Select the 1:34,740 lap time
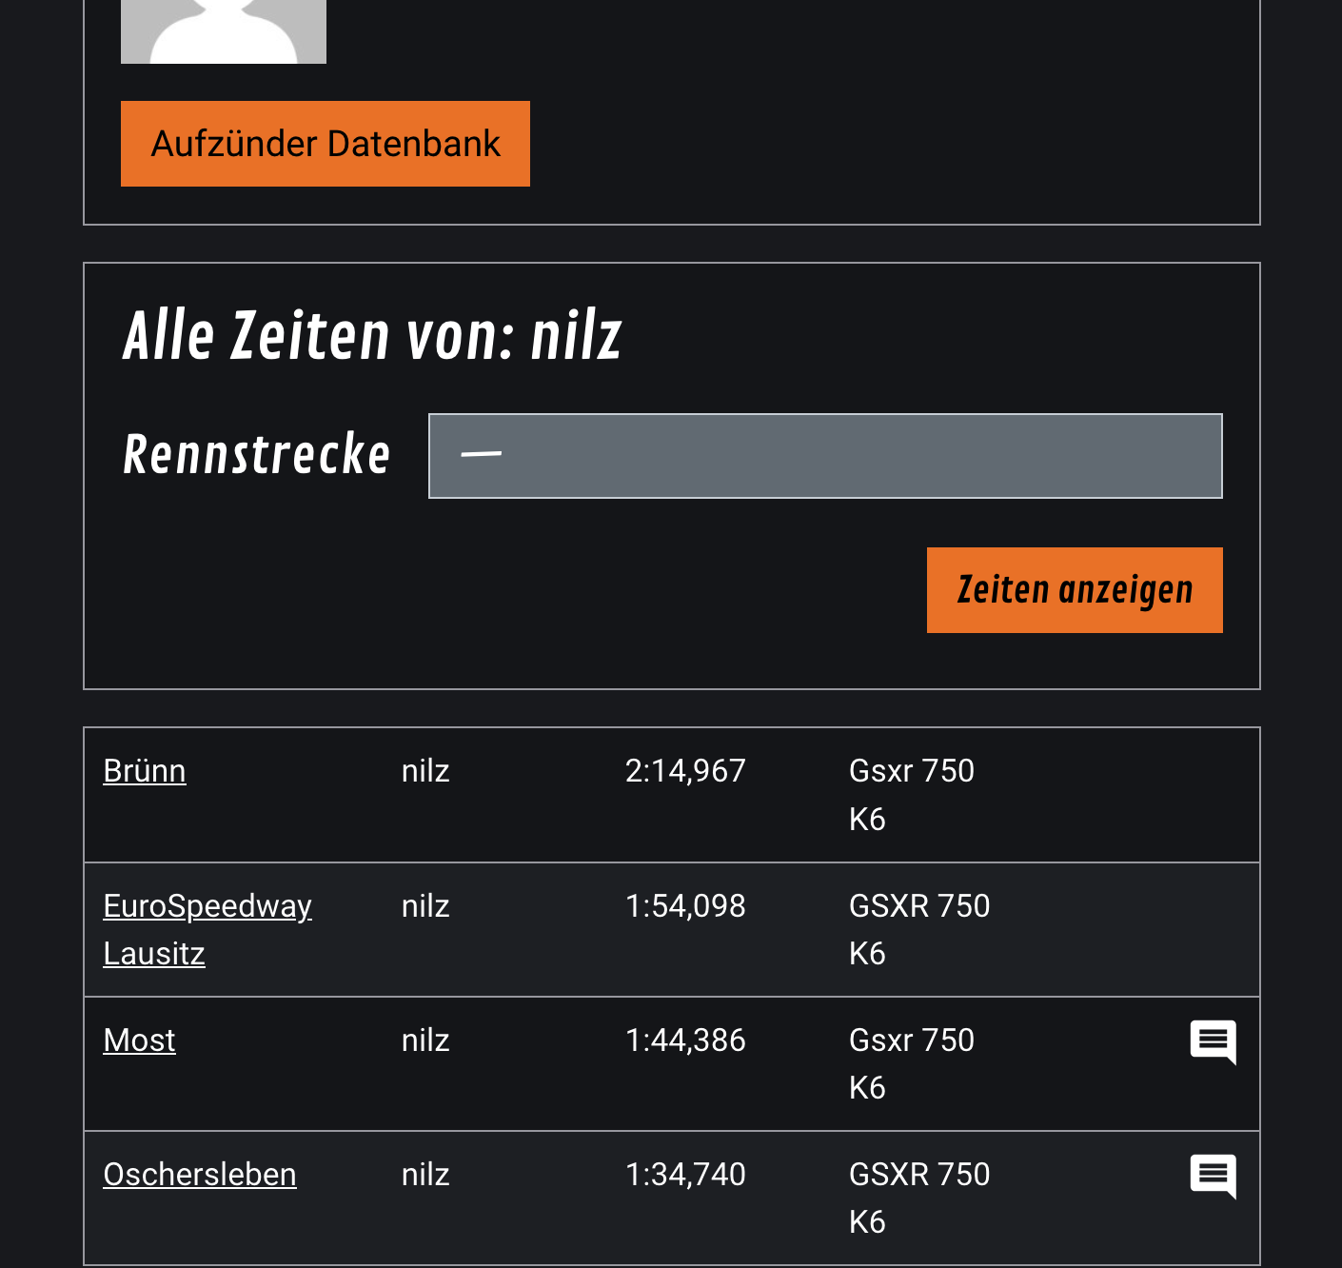This screenshot has height=1268, width=1342. click(685, 1175)
